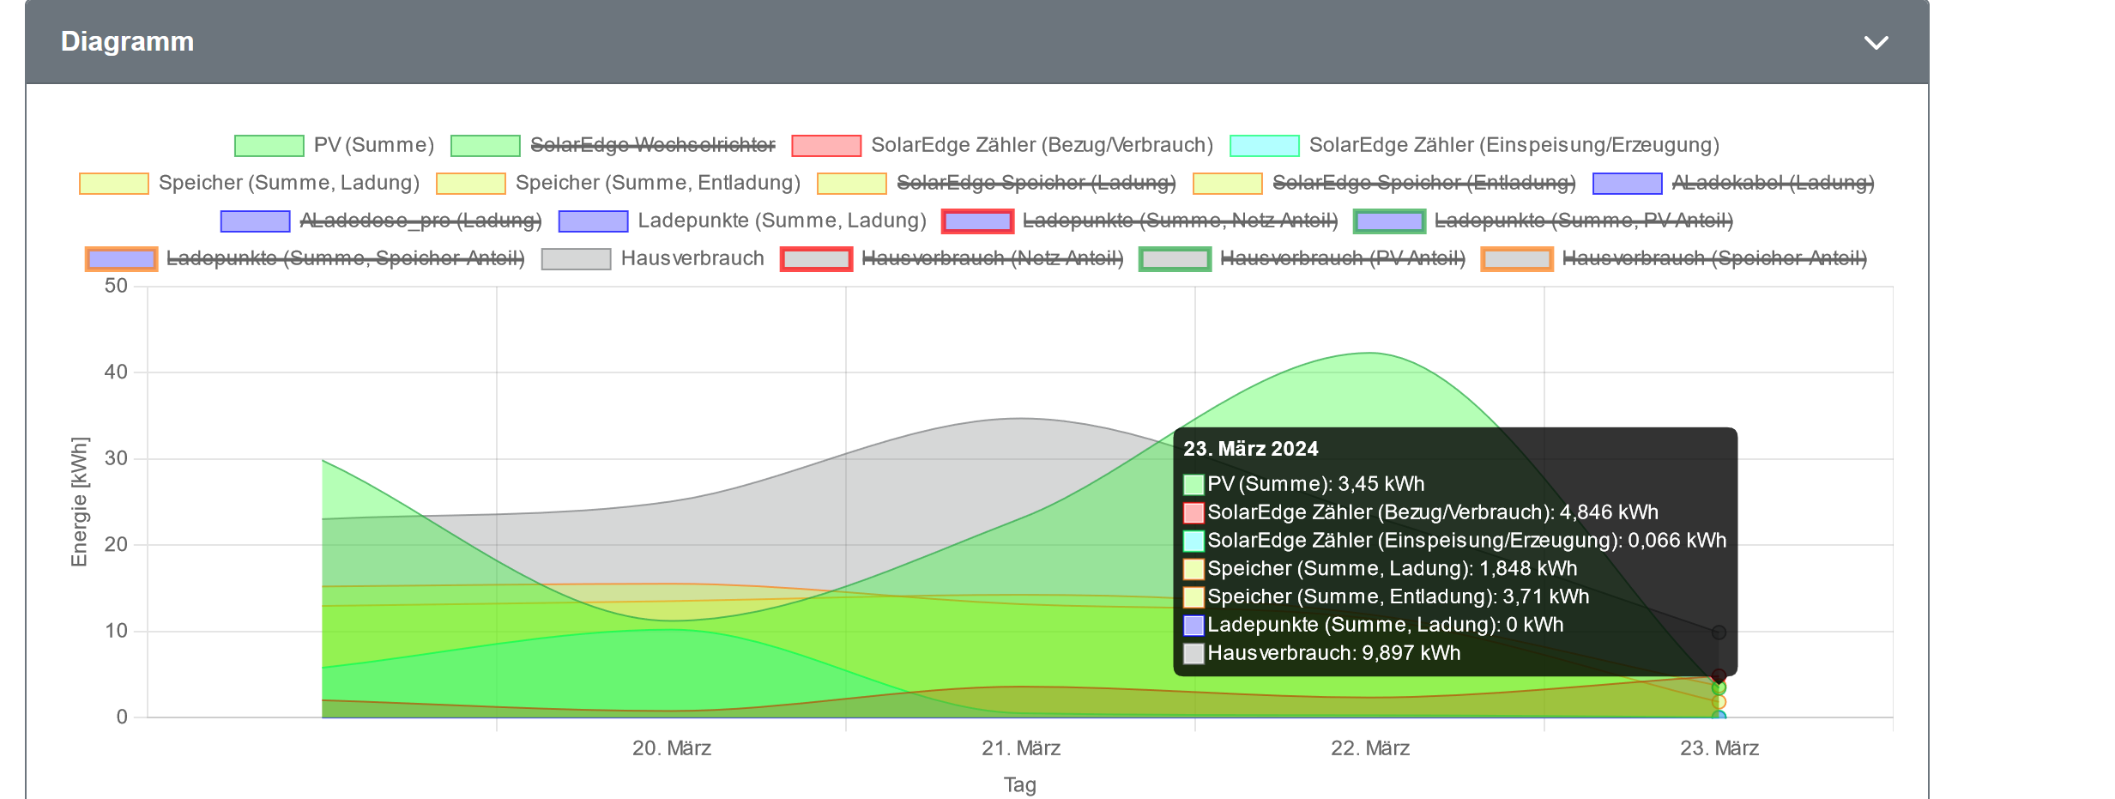Click the 21. März axis label

point(1021,748)
